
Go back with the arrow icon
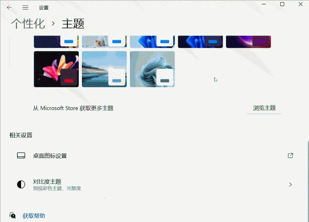point(9,8)
